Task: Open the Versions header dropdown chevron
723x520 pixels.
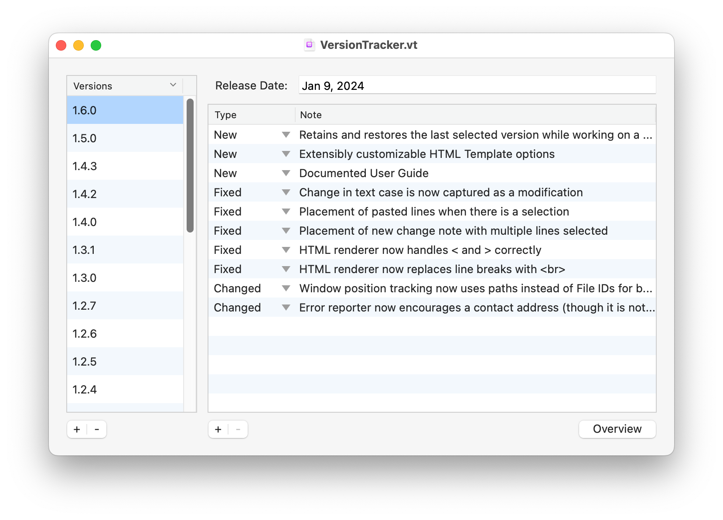Action: point(173,85)
